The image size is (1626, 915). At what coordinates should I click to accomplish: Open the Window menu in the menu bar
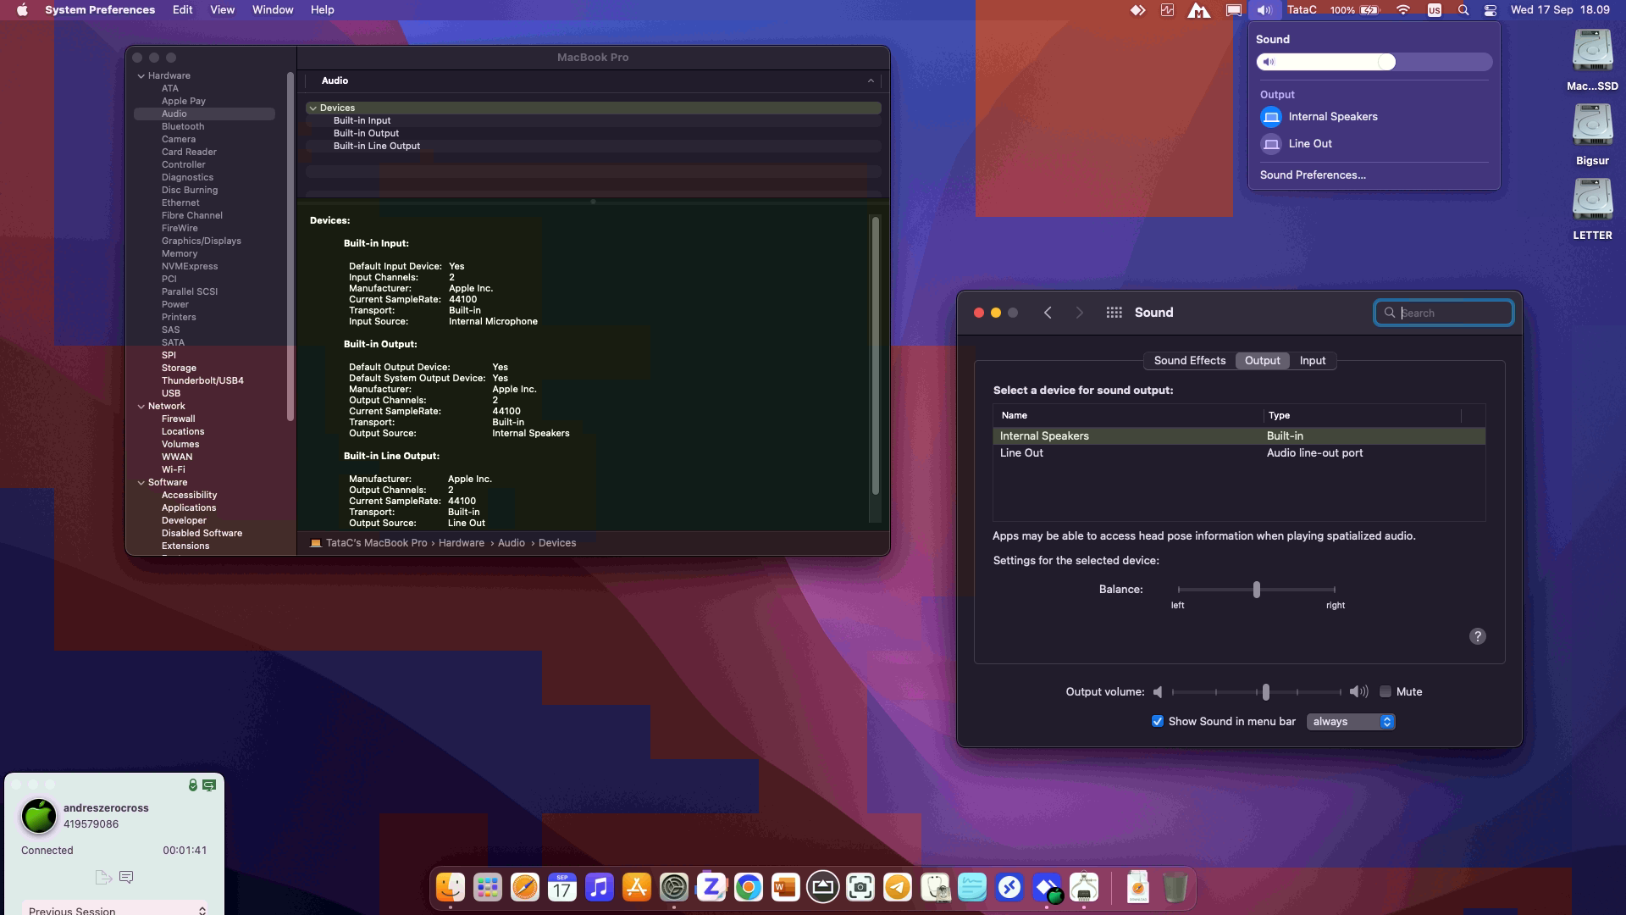pos(272,10)
